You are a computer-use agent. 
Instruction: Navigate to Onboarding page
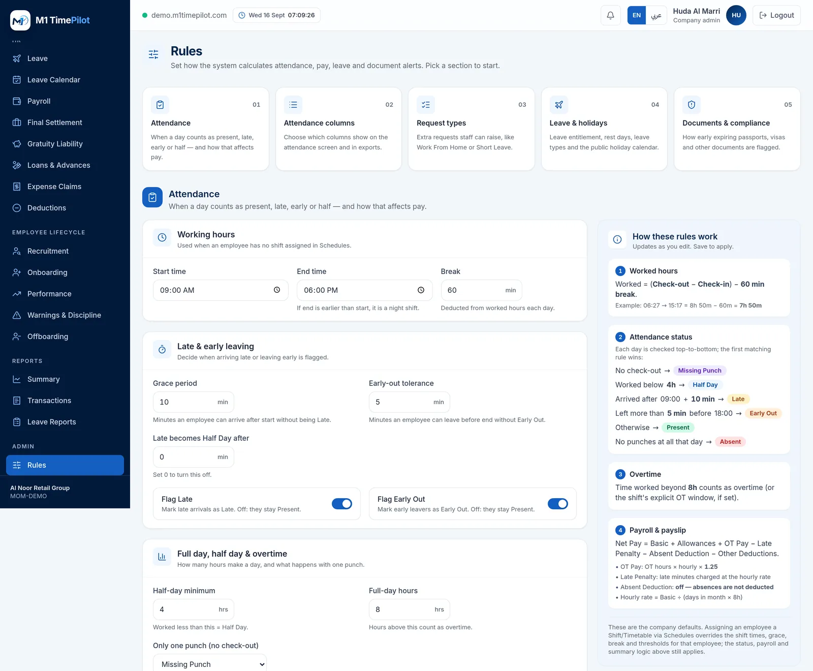tap(65, 272)
